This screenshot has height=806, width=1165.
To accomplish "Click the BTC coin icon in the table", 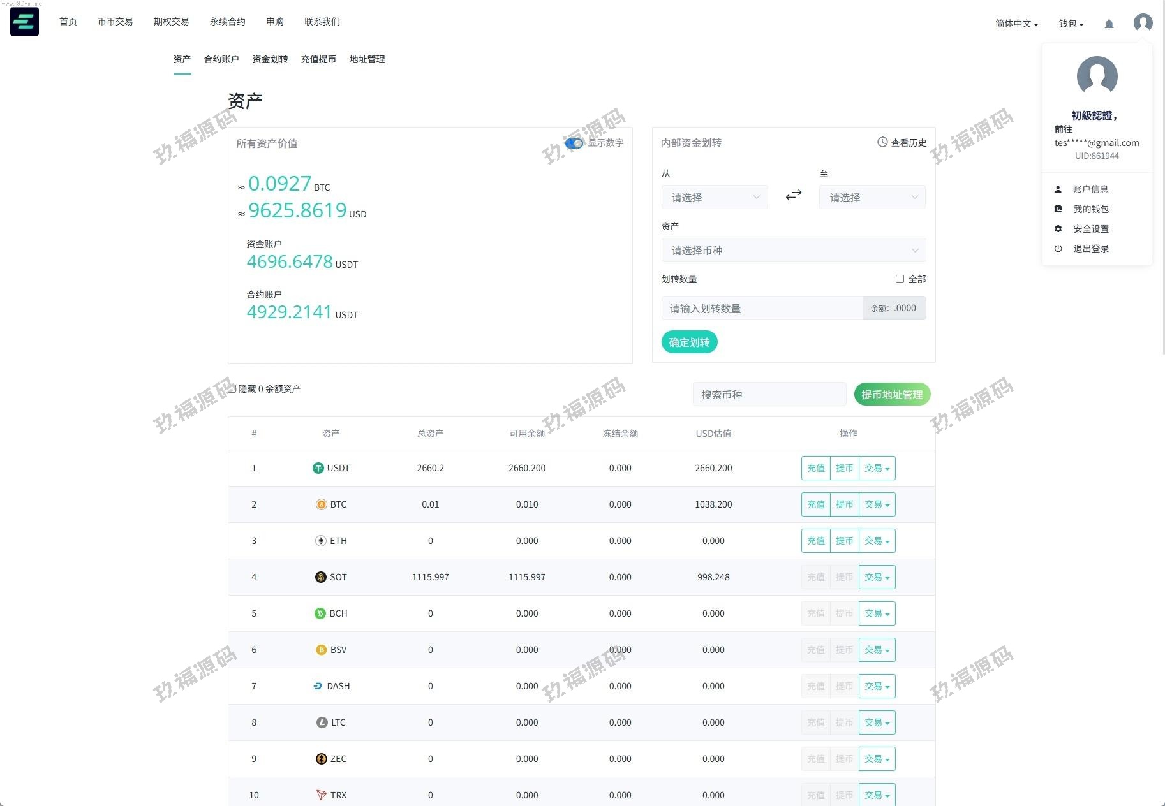I will click(x=321, y=504).
